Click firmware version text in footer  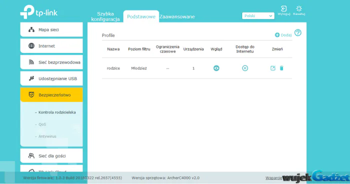coord(72,178)
